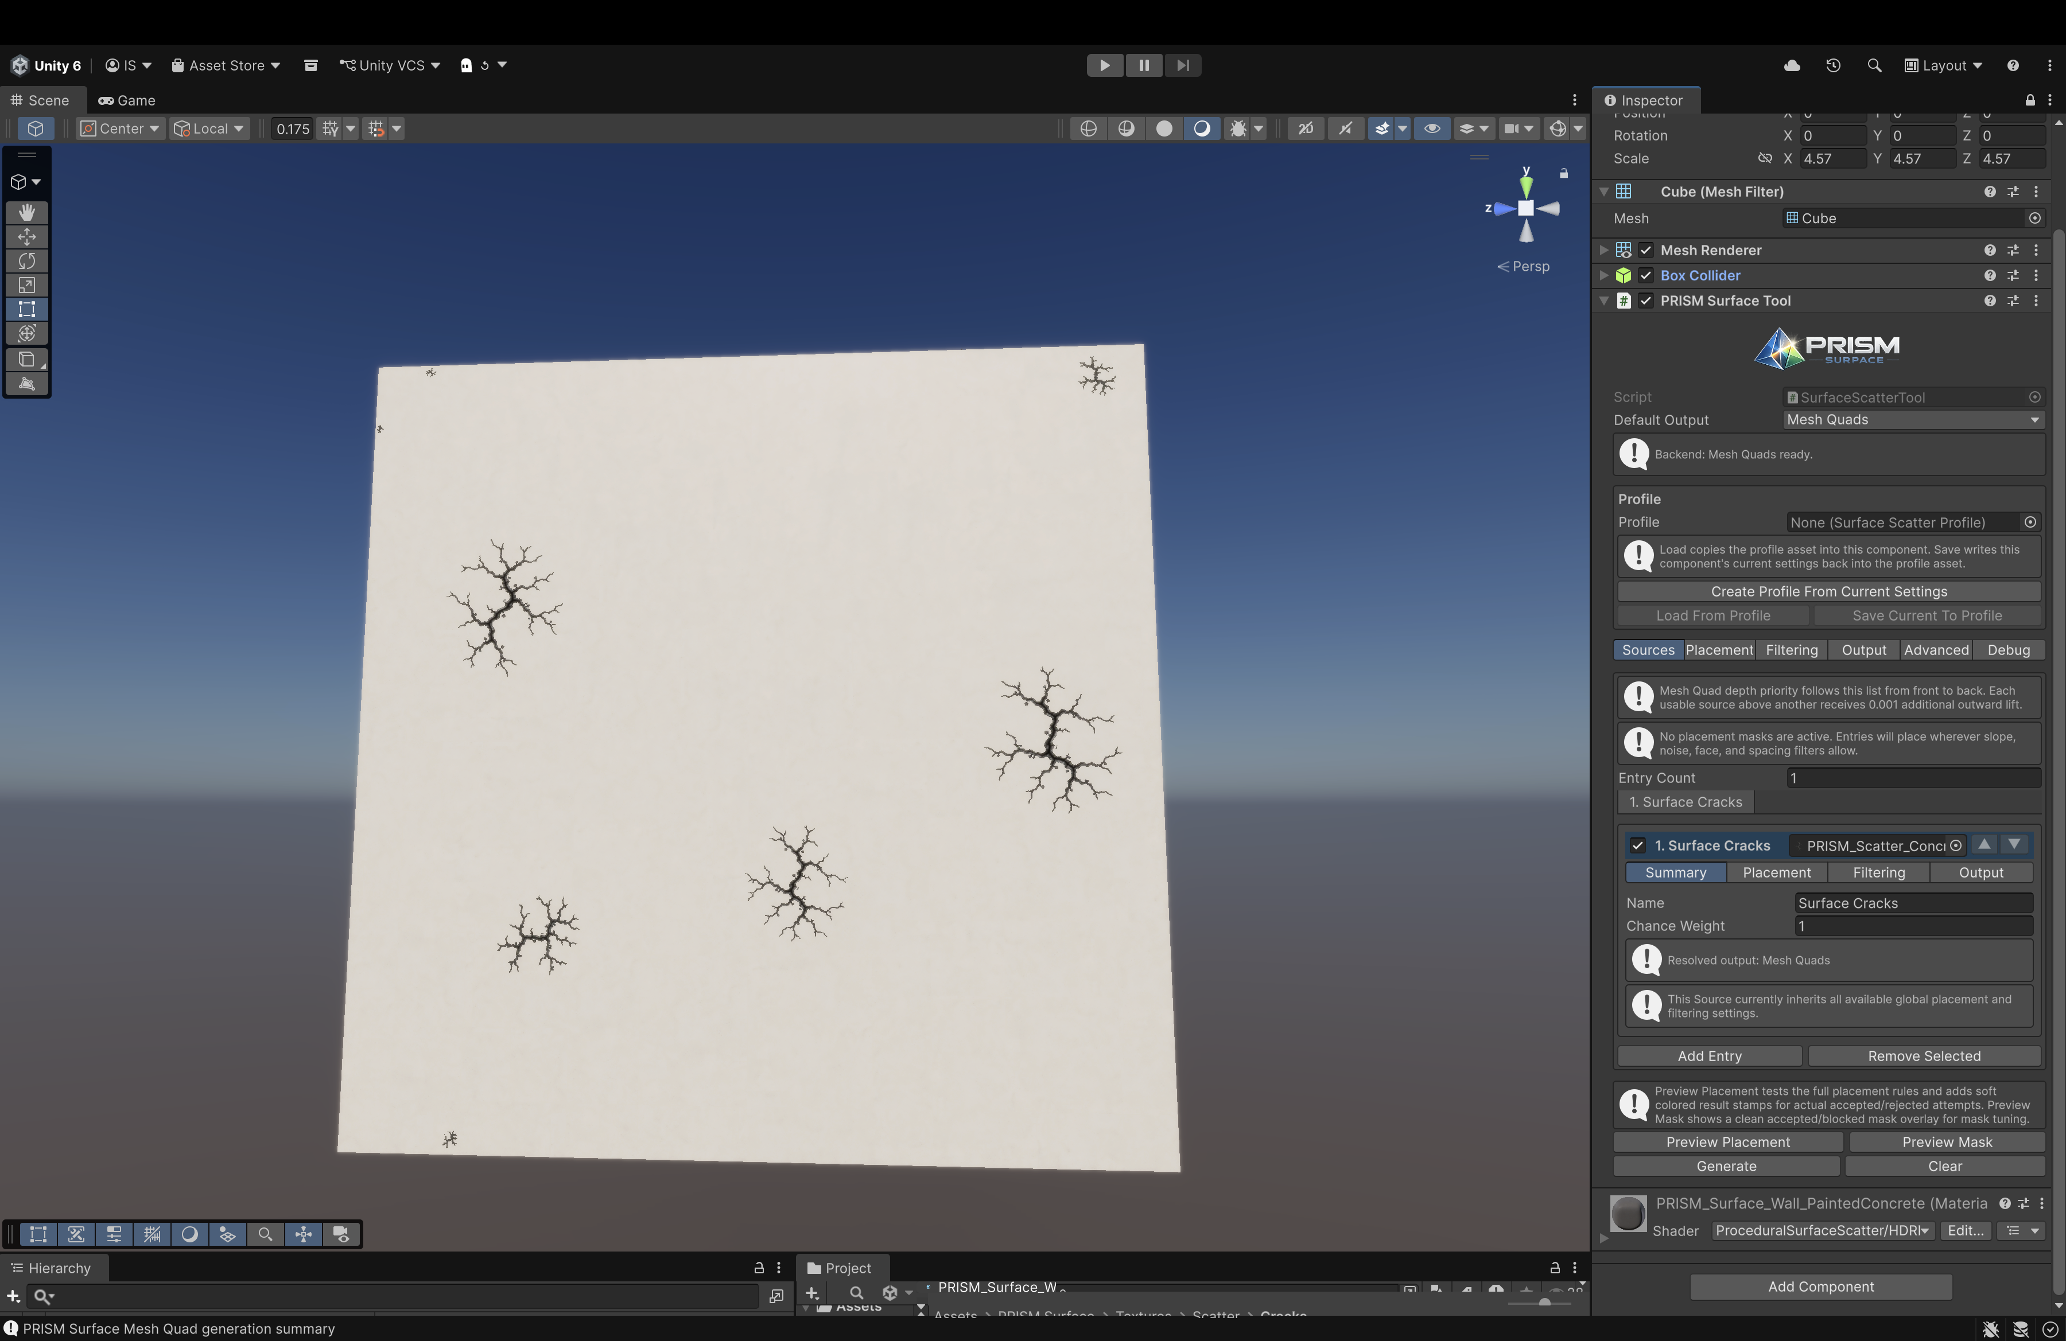Click the global search magnifier icon
The width and height of the screenshot is (2066, 1341).
[x=1874, y=65]
